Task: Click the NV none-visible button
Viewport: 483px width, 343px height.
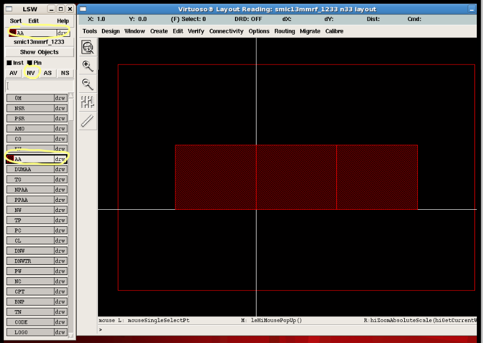Action: point(31,73)
